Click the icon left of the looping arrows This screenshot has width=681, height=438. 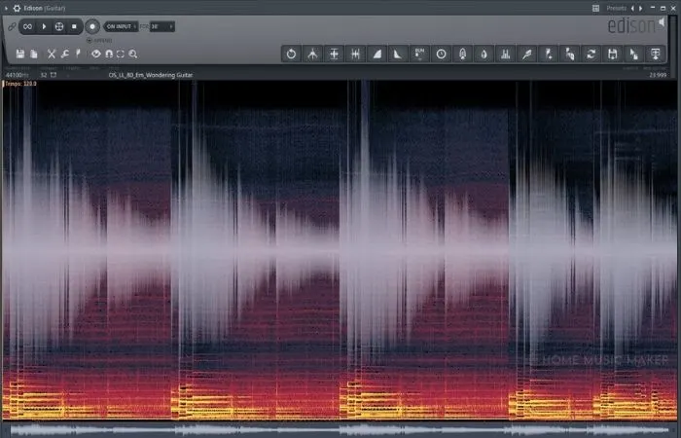click(x=570, y=54)
